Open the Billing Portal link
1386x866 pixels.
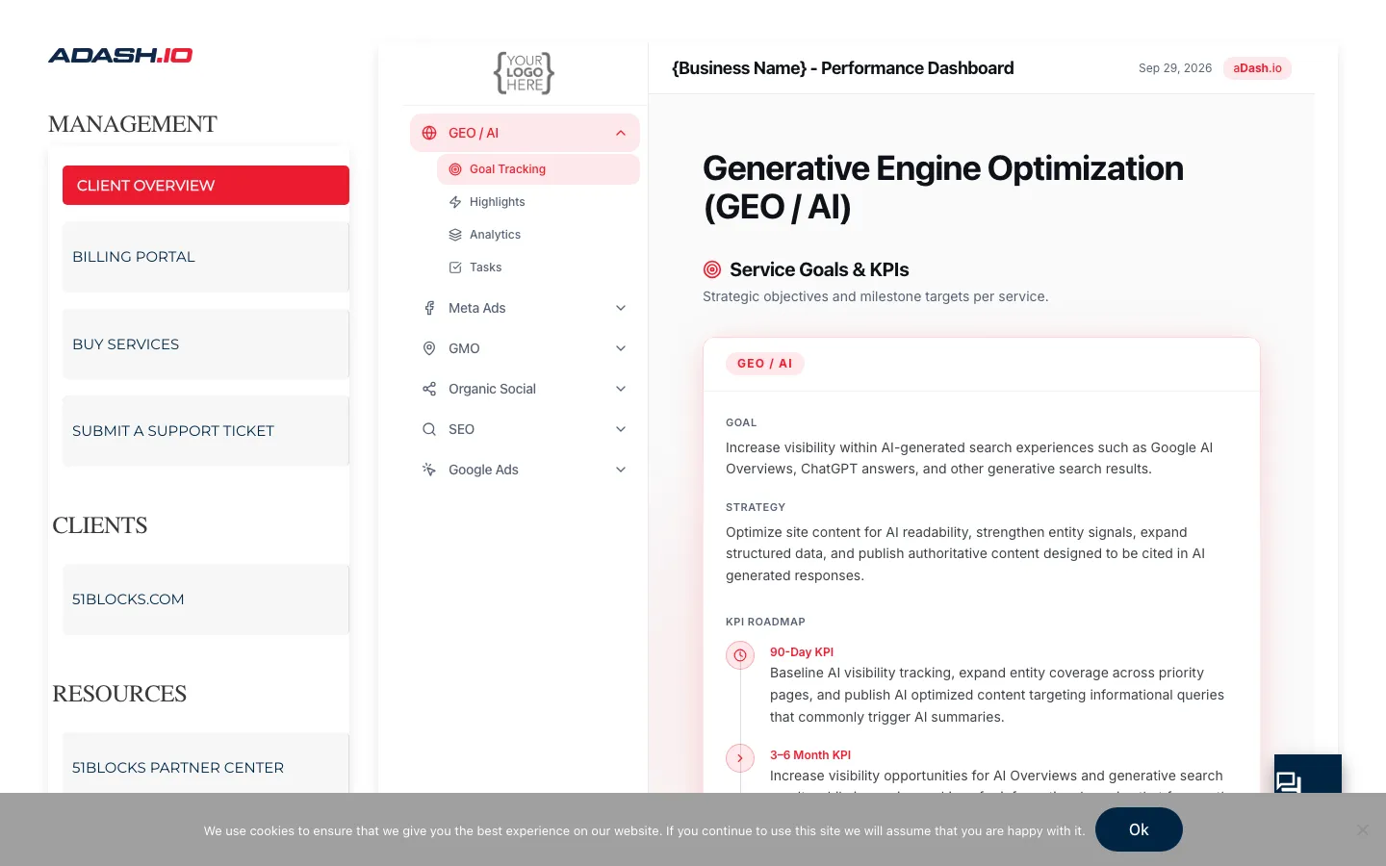(x=206, y=257)
